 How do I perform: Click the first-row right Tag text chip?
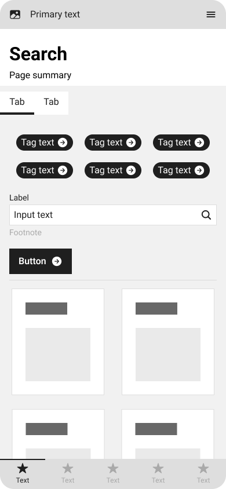pos(181,143)
